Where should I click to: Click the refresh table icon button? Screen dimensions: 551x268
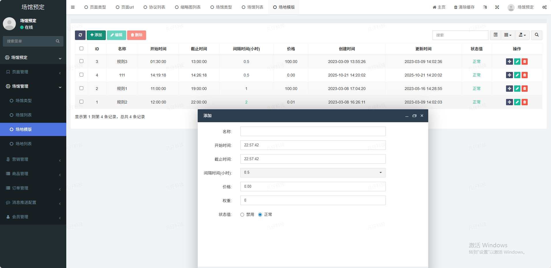(x=80, y=35)
